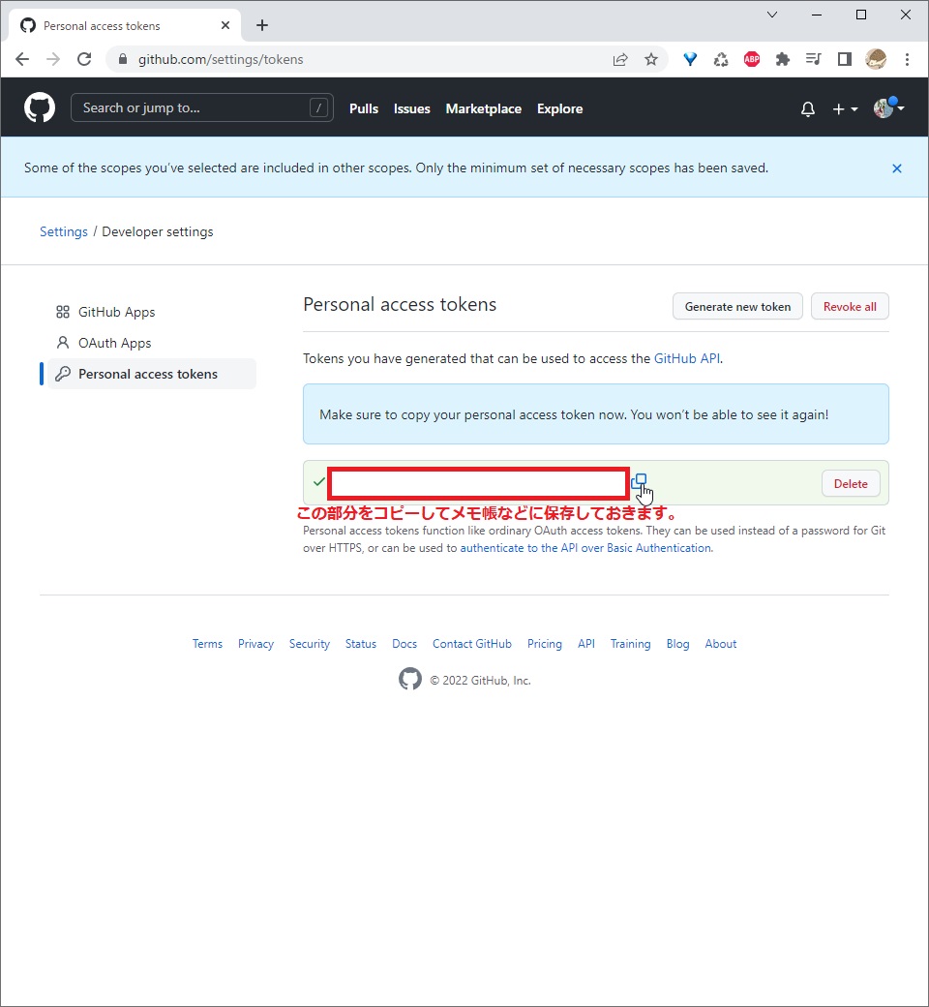Open Issues in the header
The height and width of the screenshot is (1007, 929).
[411, 109]
